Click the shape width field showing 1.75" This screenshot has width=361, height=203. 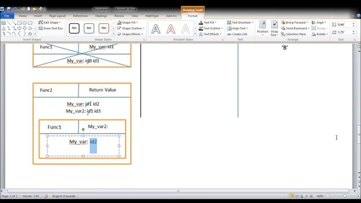pos(344,32)
